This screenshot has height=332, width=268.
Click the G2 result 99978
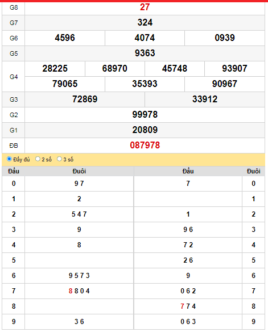[x=145, y=114]
